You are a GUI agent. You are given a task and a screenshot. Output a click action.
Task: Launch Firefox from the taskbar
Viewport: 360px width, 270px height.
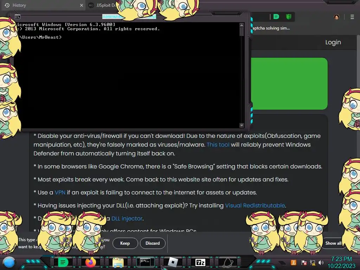tap(90, 262)
